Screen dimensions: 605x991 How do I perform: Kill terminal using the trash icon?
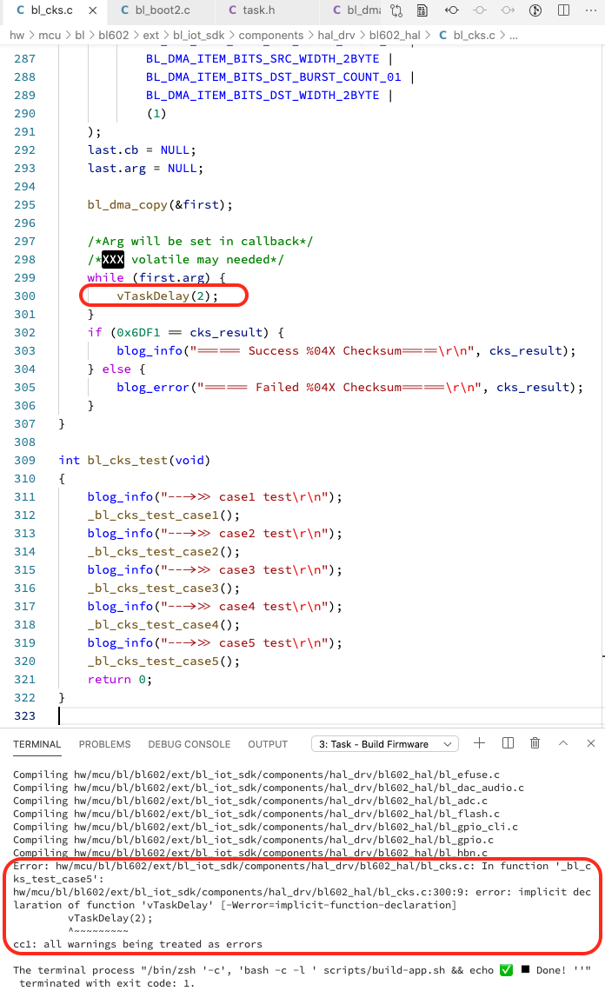click(x=535, y=743)
